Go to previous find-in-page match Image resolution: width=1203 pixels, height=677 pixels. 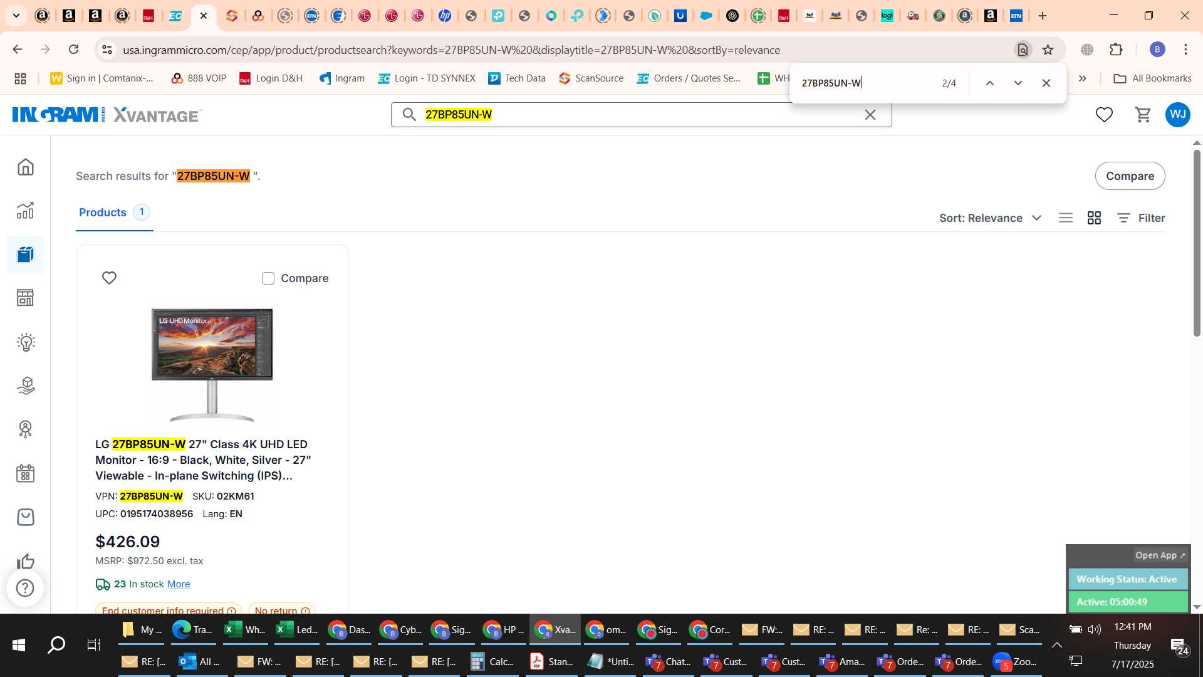point(990,83)
